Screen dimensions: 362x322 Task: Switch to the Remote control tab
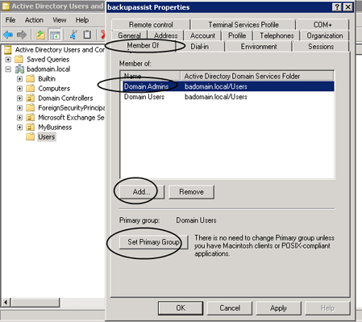coord(151,25)
